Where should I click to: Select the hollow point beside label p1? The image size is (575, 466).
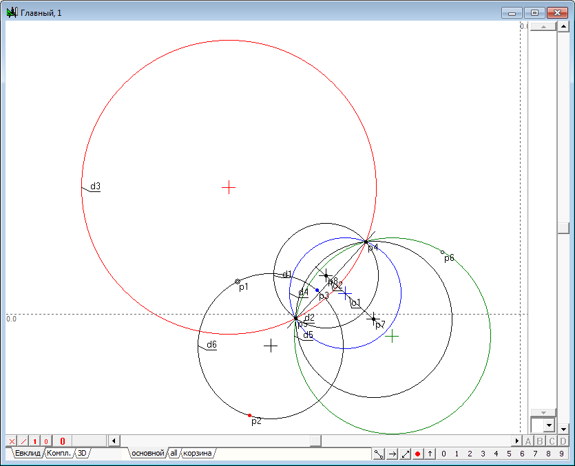[238, 282]
